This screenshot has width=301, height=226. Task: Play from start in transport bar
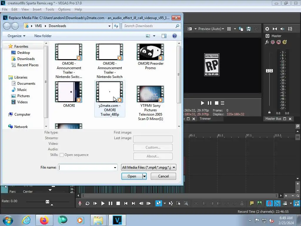(95, 203)
